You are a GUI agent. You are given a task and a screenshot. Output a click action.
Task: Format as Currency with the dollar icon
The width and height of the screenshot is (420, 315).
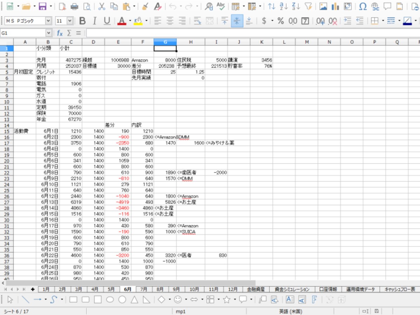[264, 21]
